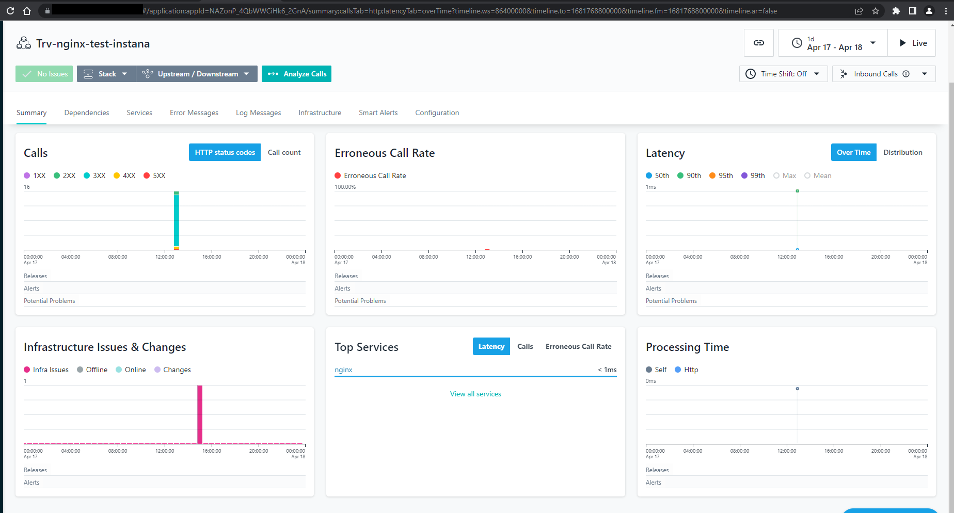
Task: Open the Smart Alerts tab
Action: pos(378,113)
